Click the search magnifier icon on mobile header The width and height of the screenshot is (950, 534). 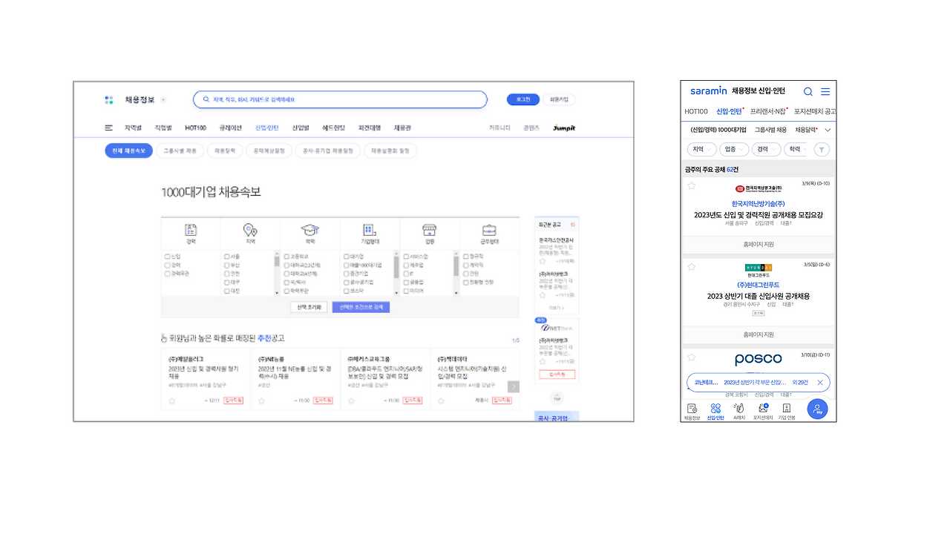(x=808, y=90)
